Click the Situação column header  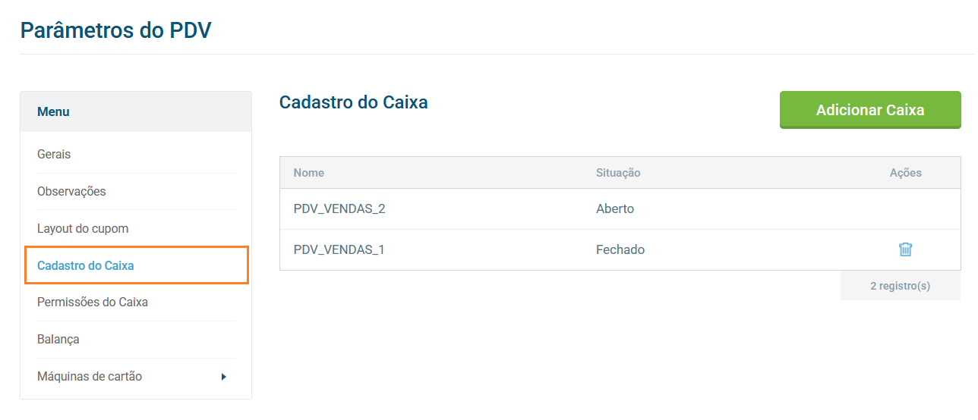(618, 173)
